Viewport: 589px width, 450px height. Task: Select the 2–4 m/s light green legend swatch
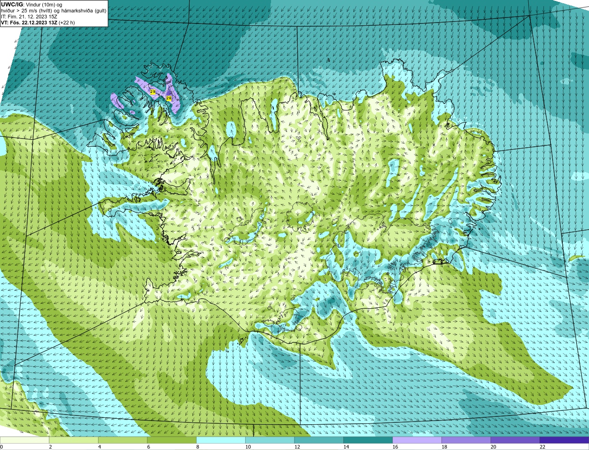pyautogui.click(x=74, y=440)
